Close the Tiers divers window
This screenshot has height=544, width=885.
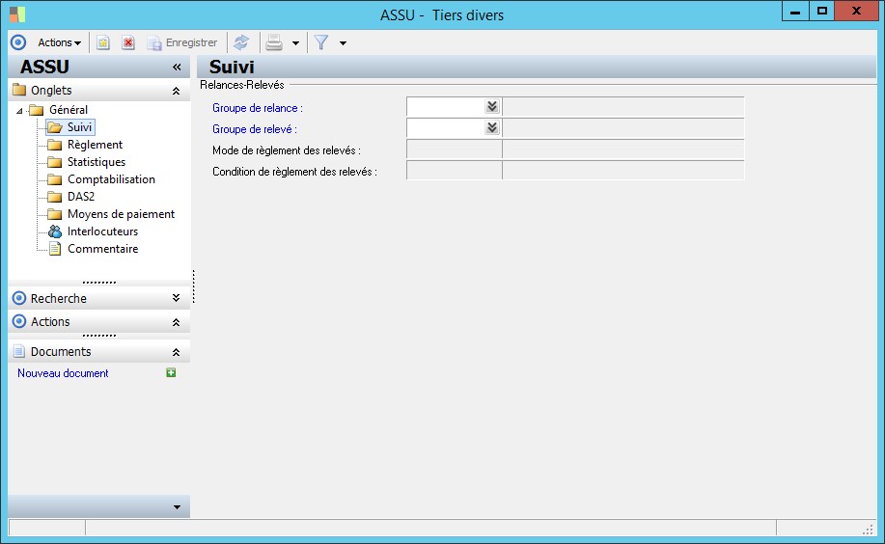[x=856, y=12]
